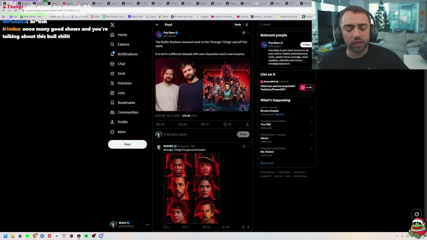Click the Grok floating button at bottom right
Image resolution: width=427 pixels, height=240 pixels.
pyautogui.click(x=417, y=214)
